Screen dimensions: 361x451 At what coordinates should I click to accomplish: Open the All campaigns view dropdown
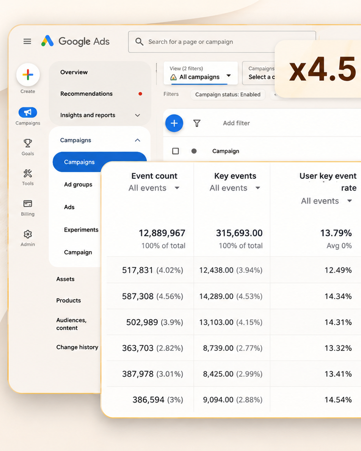tap(200, 73)
